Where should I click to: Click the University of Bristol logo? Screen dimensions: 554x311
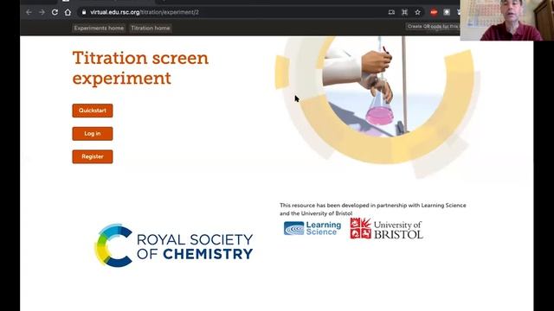click(387, 228)
